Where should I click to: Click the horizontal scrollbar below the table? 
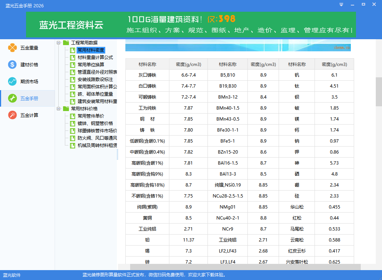245,267
